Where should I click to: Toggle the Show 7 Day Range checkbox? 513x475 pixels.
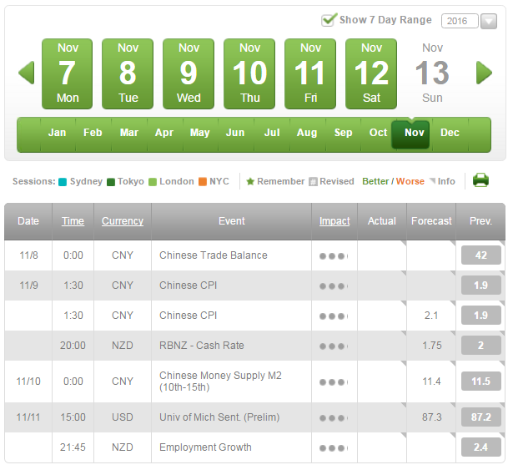329,20
